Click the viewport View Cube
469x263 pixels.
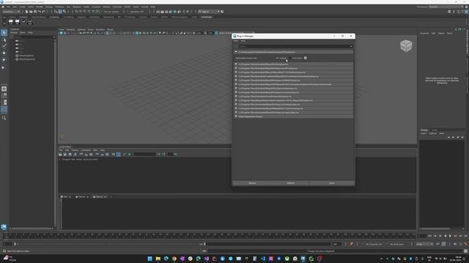coord(406,45)
